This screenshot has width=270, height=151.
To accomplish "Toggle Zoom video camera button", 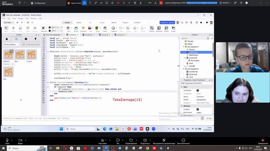I will click(x=20, y=141).
